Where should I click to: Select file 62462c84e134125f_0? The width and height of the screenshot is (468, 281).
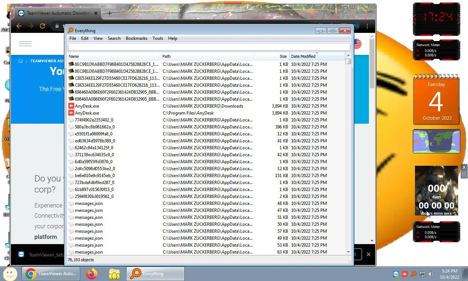pos(94,148)
